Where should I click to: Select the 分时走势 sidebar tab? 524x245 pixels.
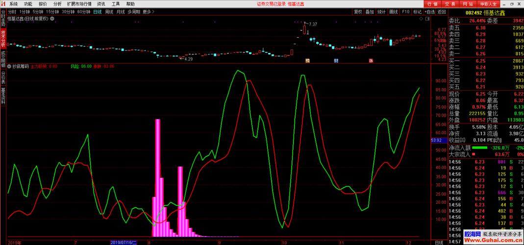coord(3,18)
